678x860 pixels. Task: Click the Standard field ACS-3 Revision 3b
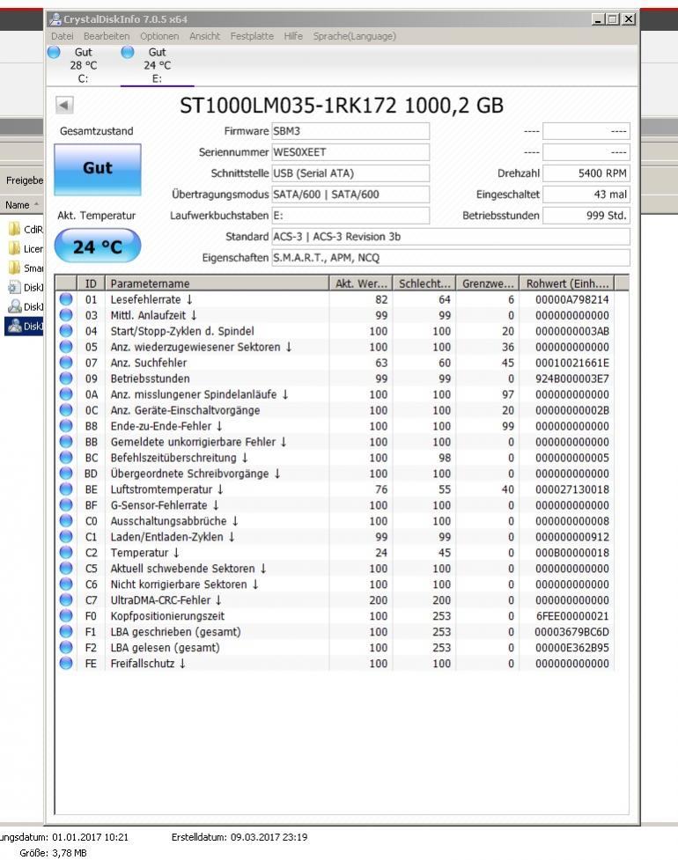tap(451, 237)
